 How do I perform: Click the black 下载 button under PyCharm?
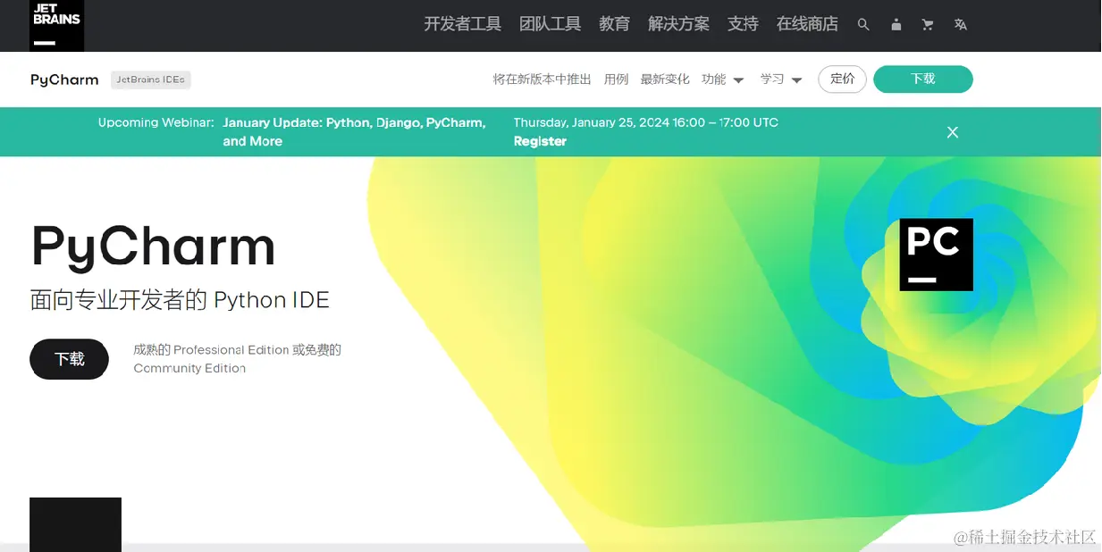point(70,359)
